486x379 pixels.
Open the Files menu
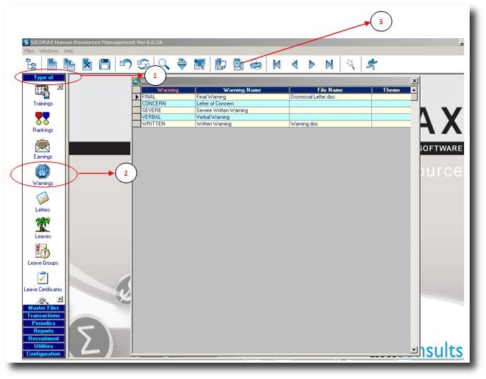[29, 51]
